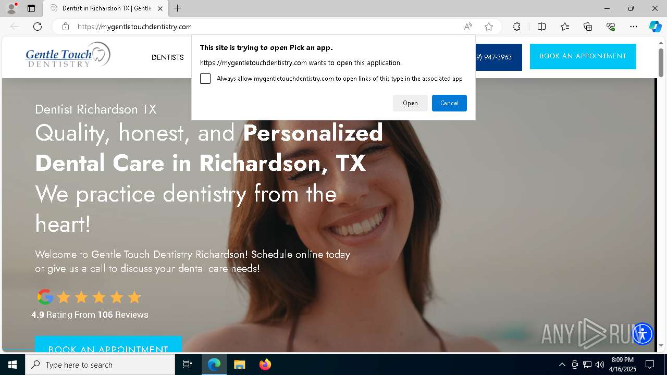This screenshot has width=667, height=375.
Task: Click the 947-3963 phone number button
Action: [498, 57]
